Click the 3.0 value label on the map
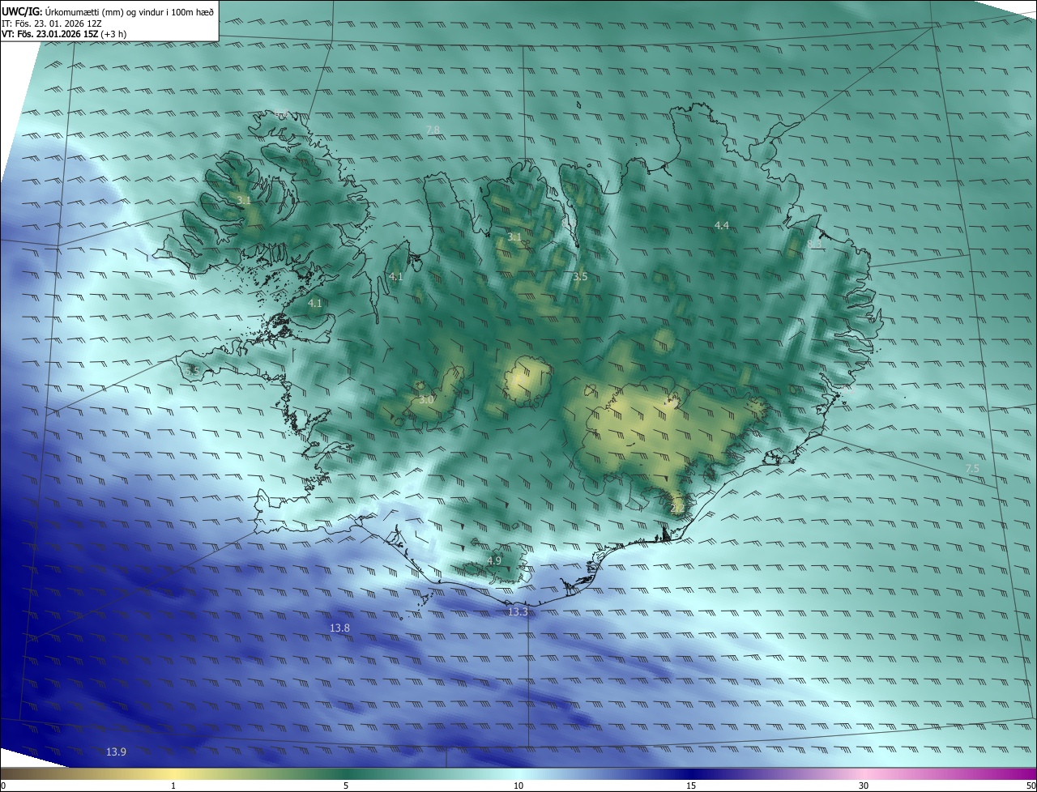Image resolution: width=1037 pixels, height=792 pixels. click(x=426, y=399)
